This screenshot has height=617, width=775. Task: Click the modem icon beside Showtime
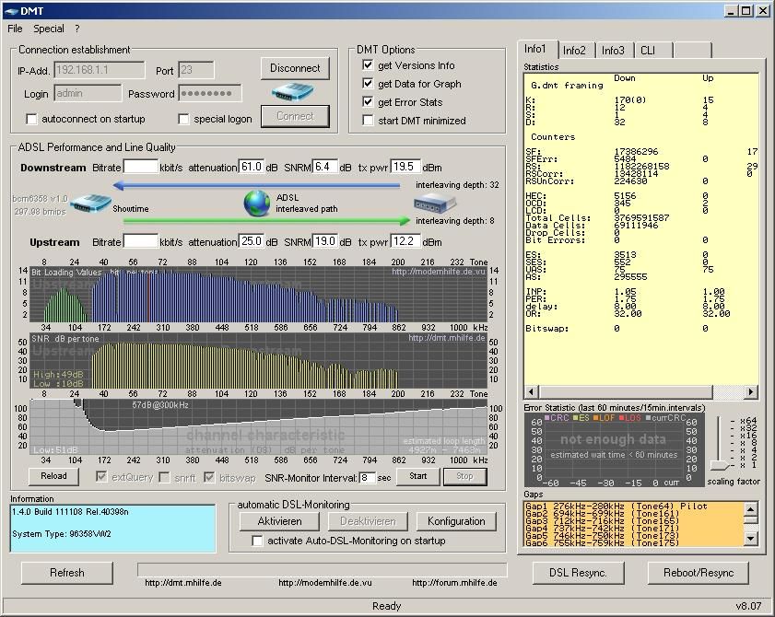[90, 203]
